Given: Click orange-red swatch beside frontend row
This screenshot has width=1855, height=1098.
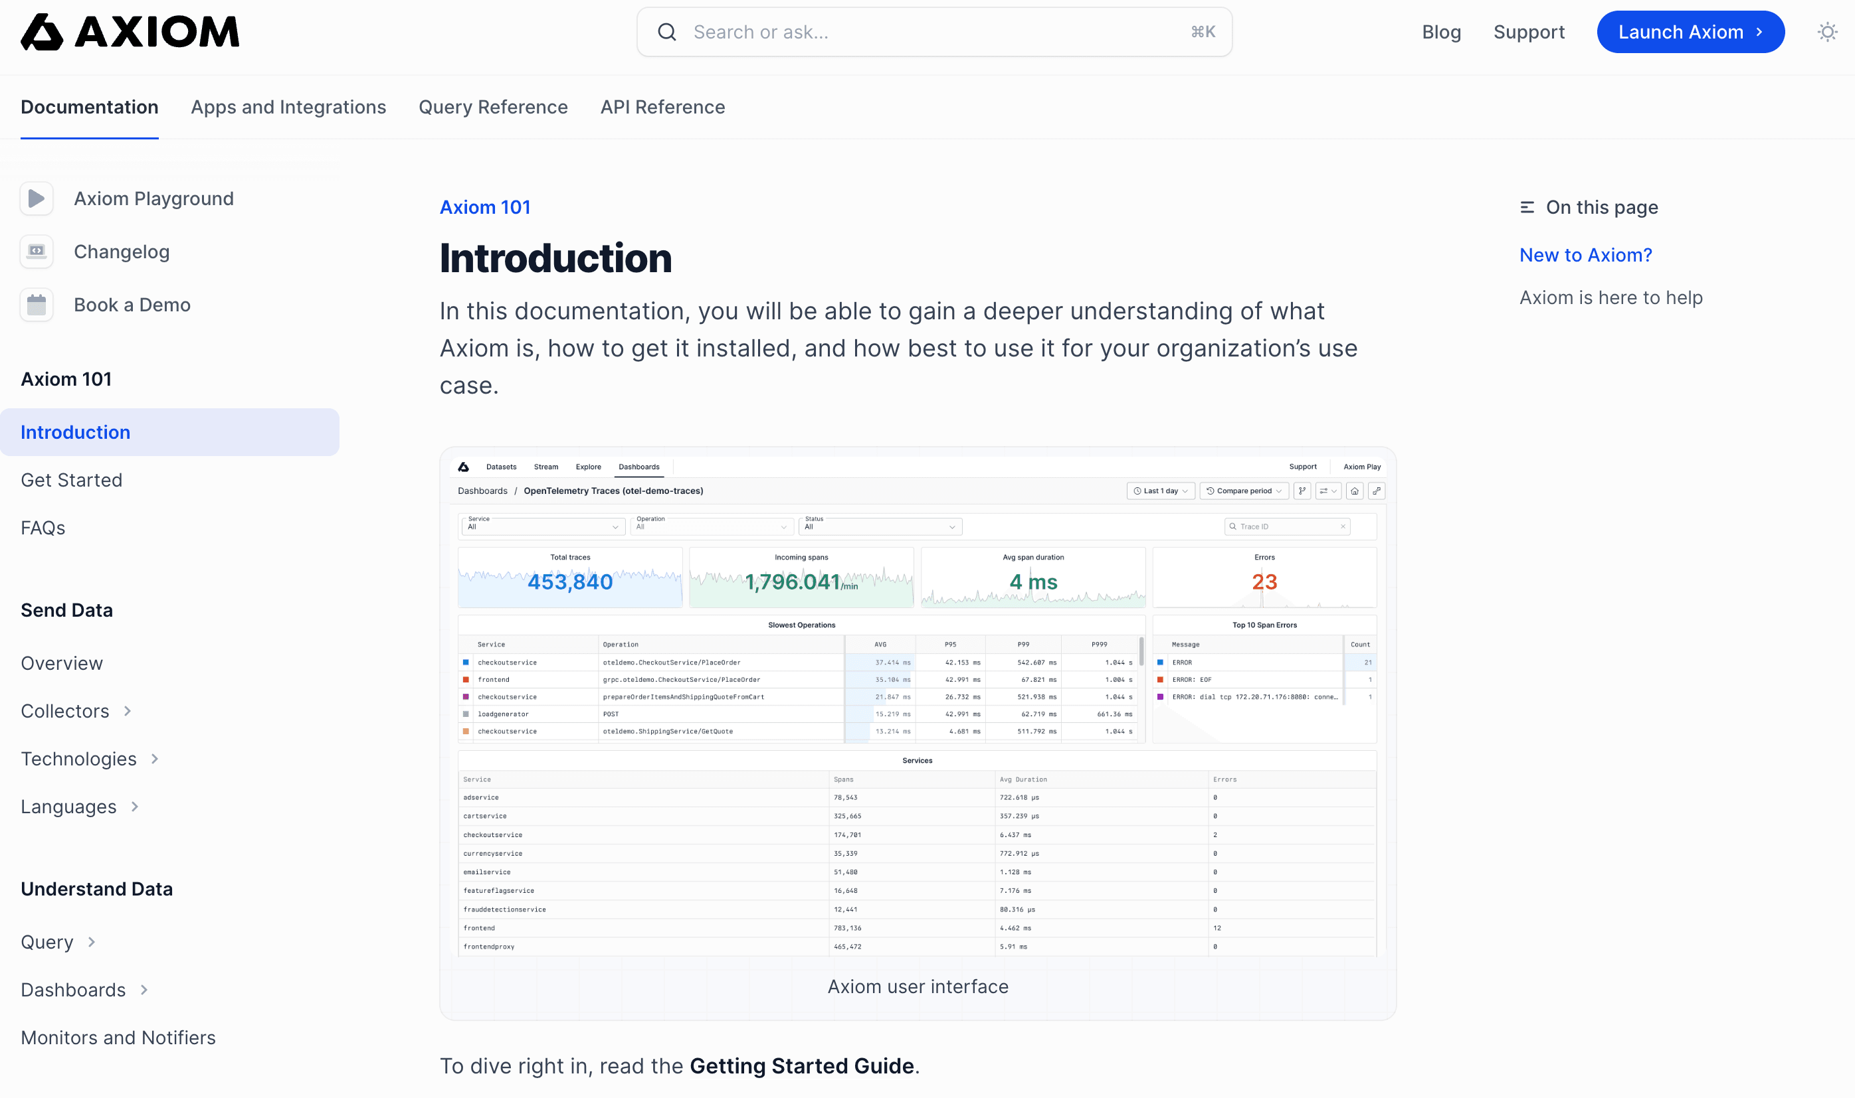Looking at the screenshot, I should pyautogui.click(x=466, y=679).
